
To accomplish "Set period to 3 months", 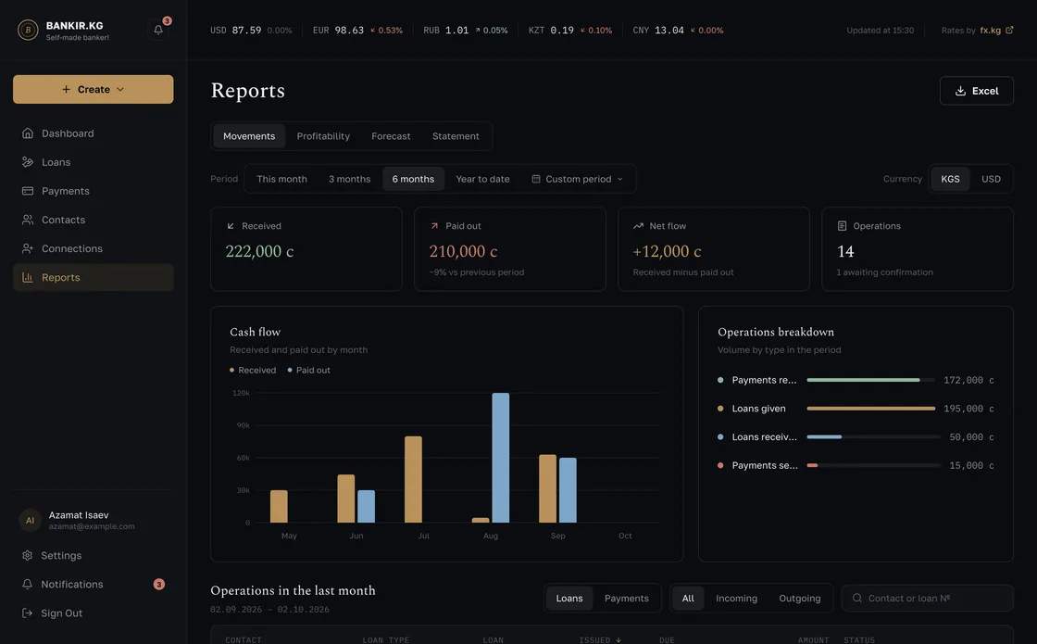I will coord(349,179).
